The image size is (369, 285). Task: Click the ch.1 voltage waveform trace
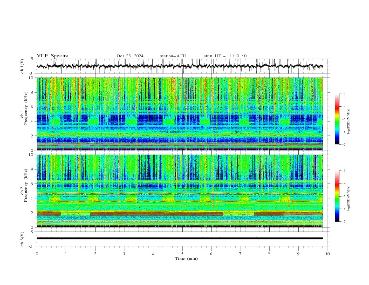point(179,66)
